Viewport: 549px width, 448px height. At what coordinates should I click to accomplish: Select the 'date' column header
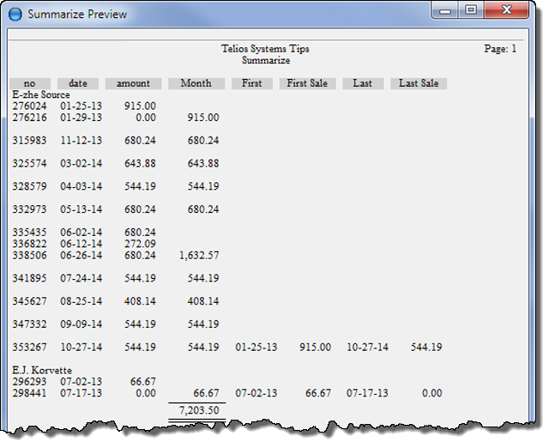[x=78, y=83]
